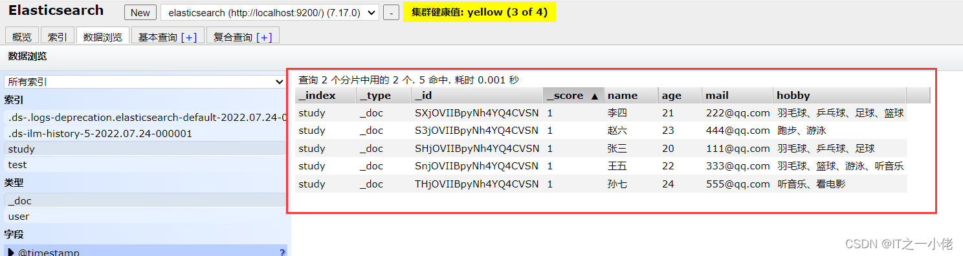Select the test index
This screenshot has width=963, height=256.
(146, 164)
